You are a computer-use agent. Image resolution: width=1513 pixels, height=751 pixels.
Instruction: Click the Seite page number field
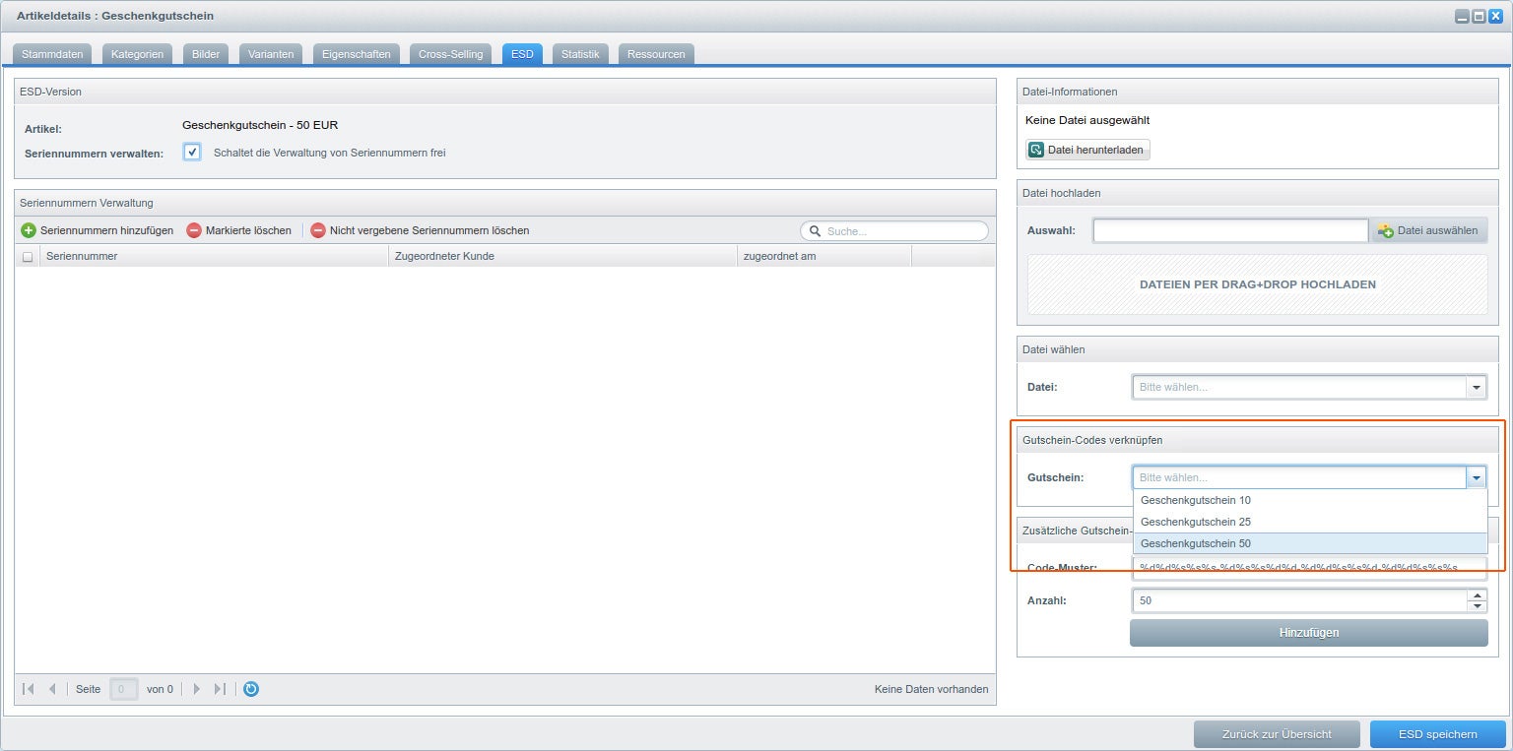click(124, 689)
